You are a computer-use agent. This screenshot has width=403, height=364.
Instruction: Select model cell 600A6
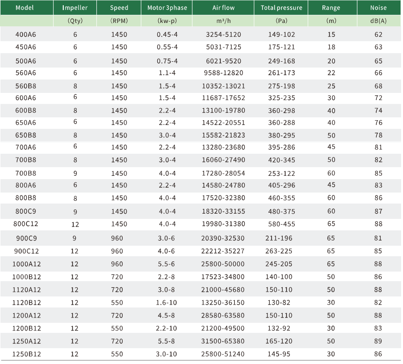[26, 98]
